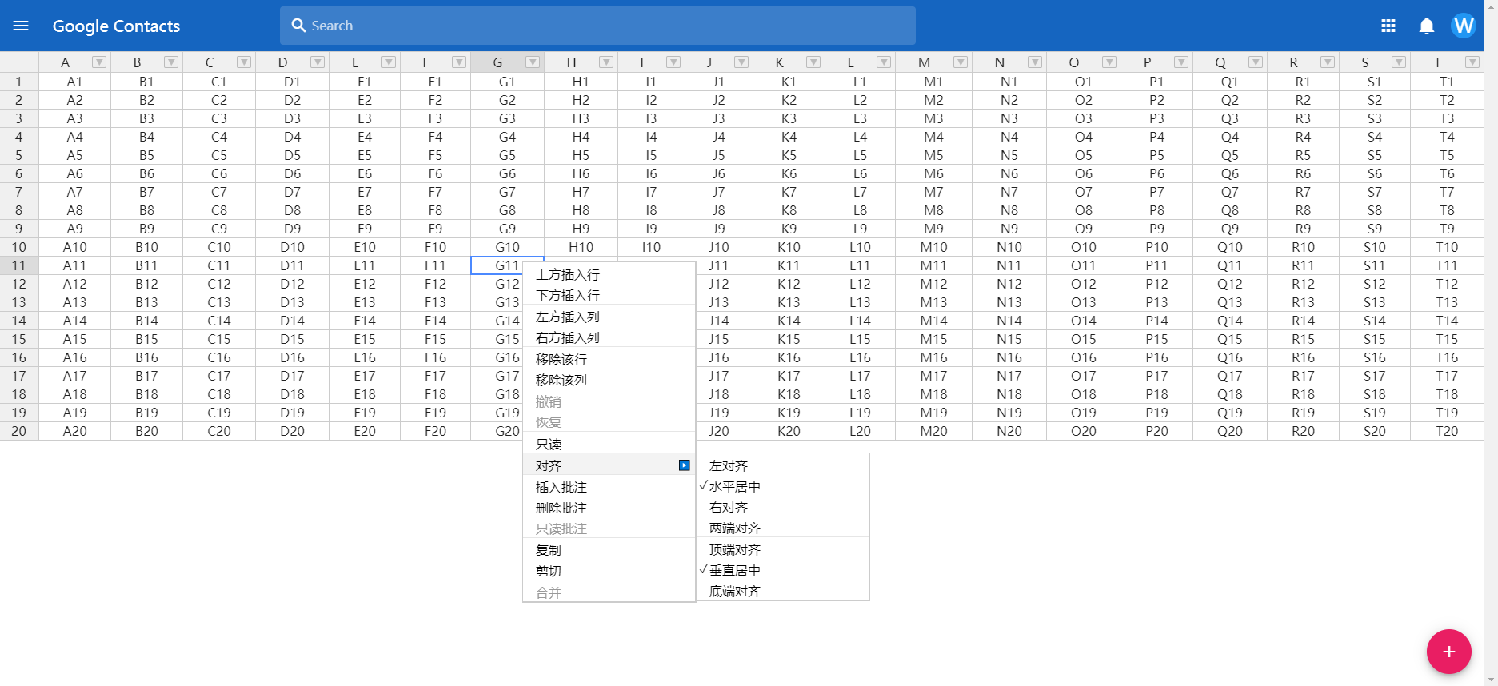The image size is (1498, 686).
Task: Choose 删除批注 from context menu
Action: (x=609, y=508)
